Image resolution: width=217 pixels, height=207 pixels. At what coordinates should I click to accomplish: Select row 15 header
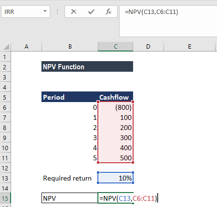coord(5,198)
